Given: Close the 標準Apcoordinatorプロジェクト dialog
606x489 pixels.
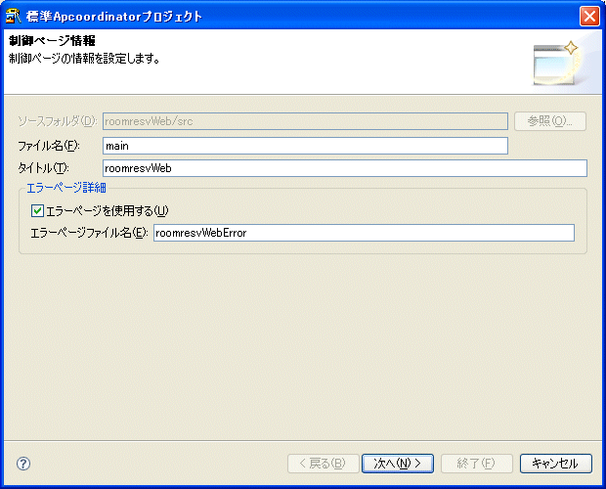Looking at the screenshot, I should coord(589,17).
